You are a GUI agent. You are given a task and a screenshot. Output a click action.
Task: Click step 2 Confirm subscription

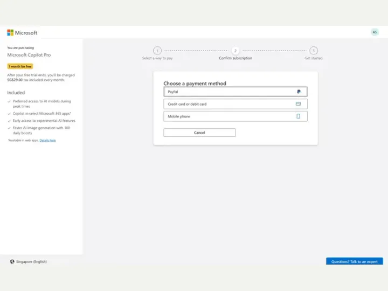(235, 53)
